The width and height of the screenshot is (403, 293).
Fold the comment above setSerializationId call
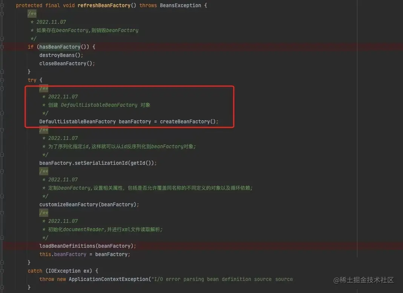pyautogui.click(x=2, y=130)
